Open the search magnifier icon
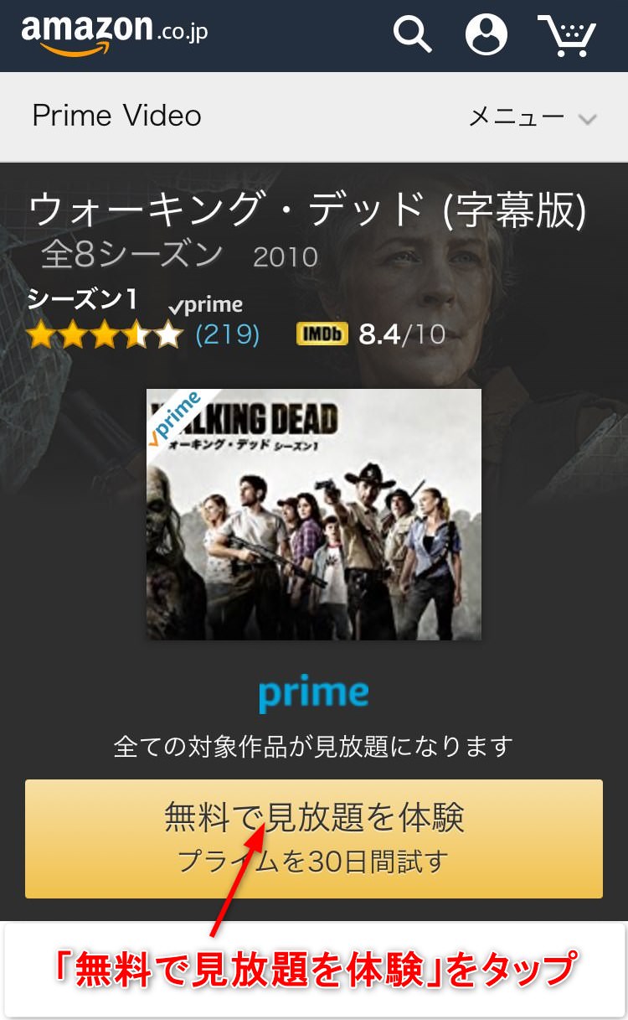 [413, 35]
